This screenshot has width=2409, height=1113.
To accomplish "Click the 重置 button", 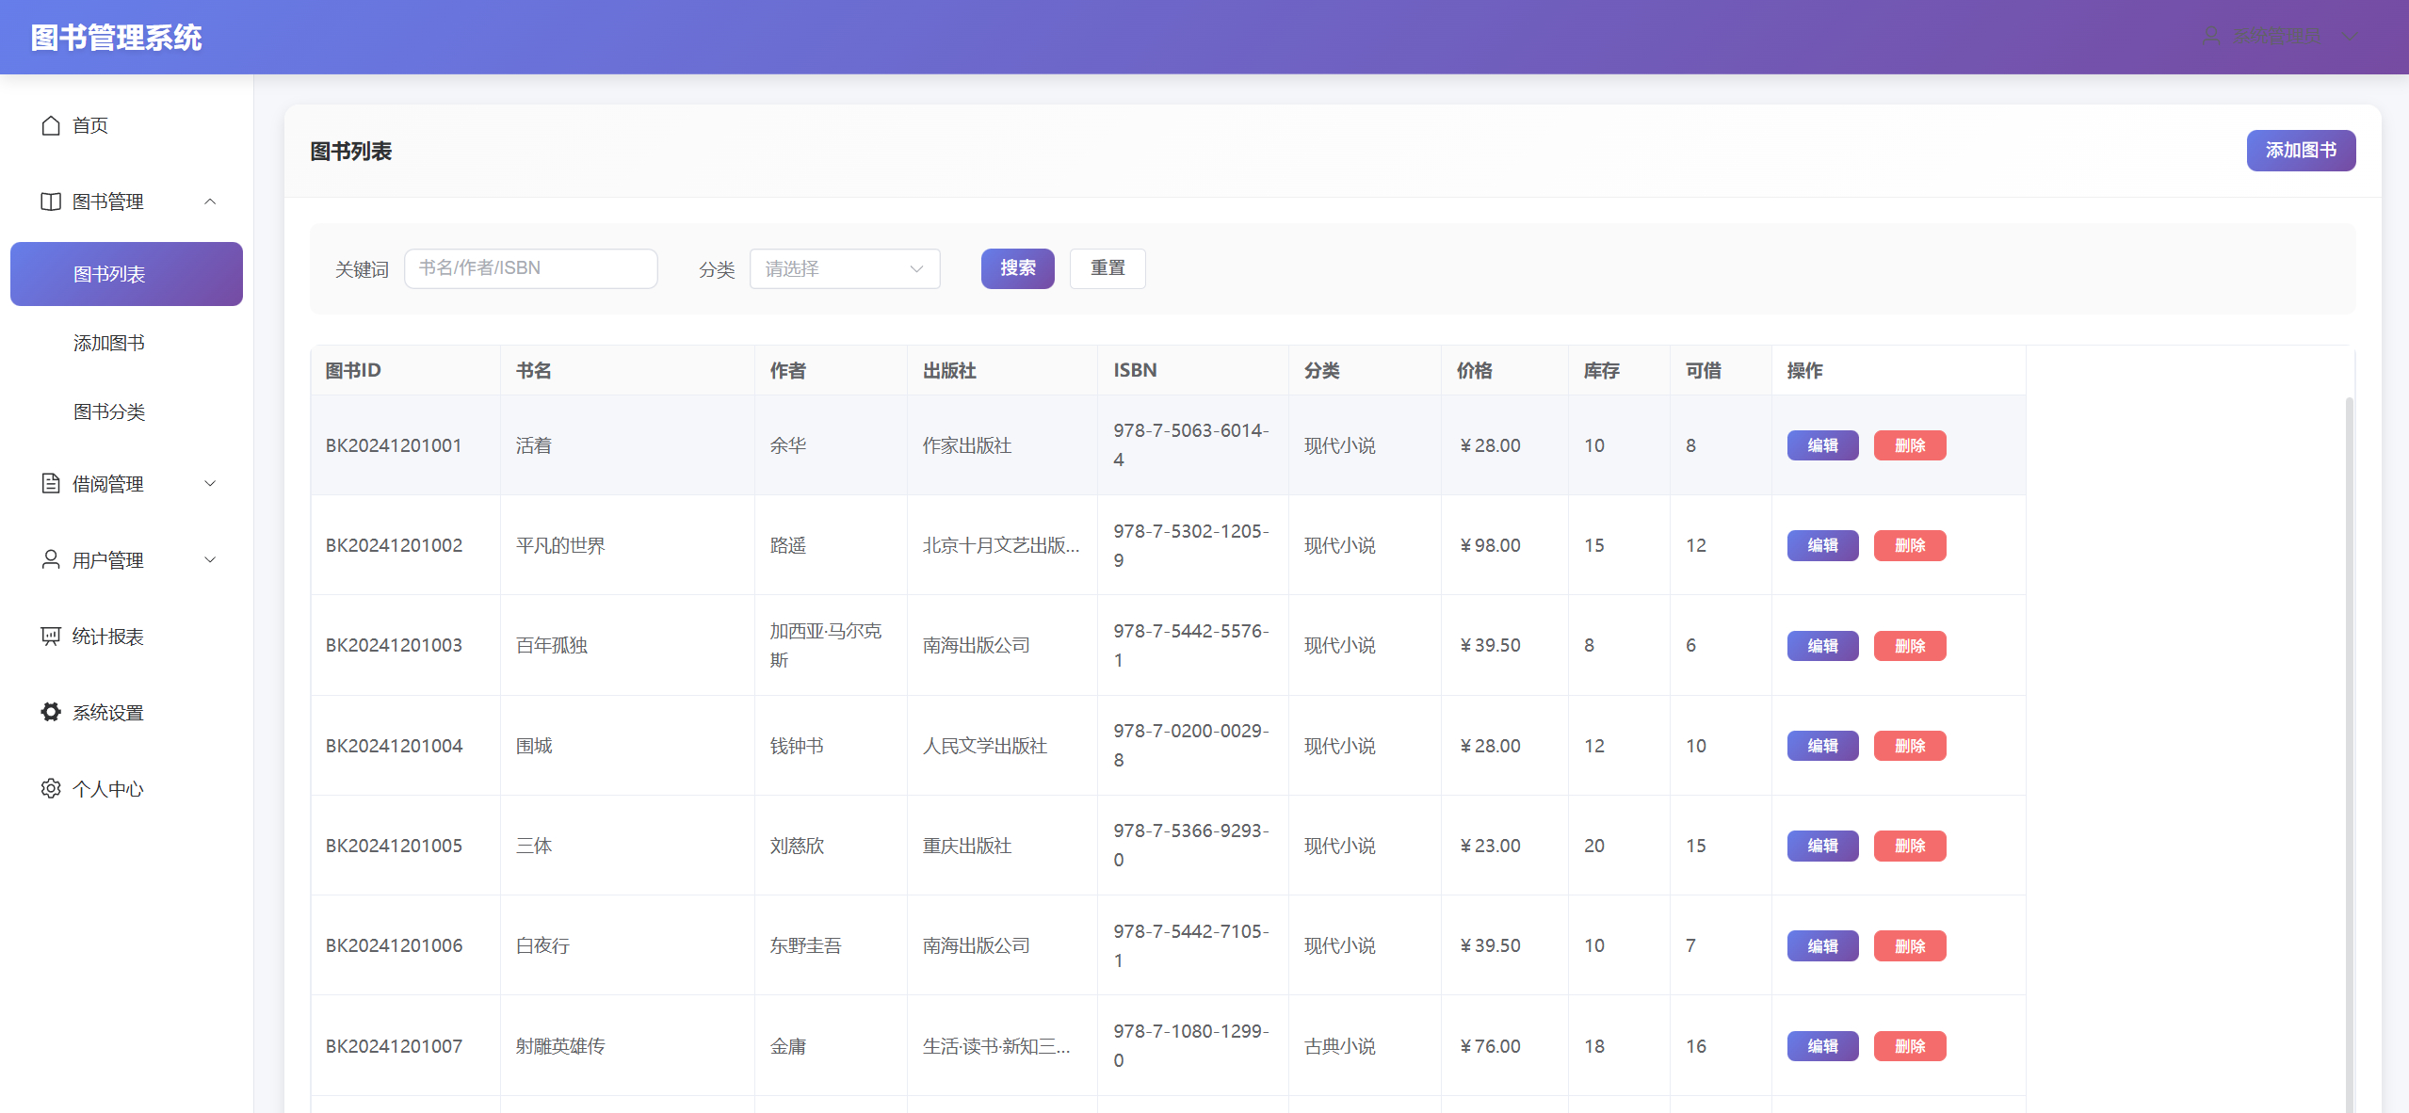I will (1107, 268).
